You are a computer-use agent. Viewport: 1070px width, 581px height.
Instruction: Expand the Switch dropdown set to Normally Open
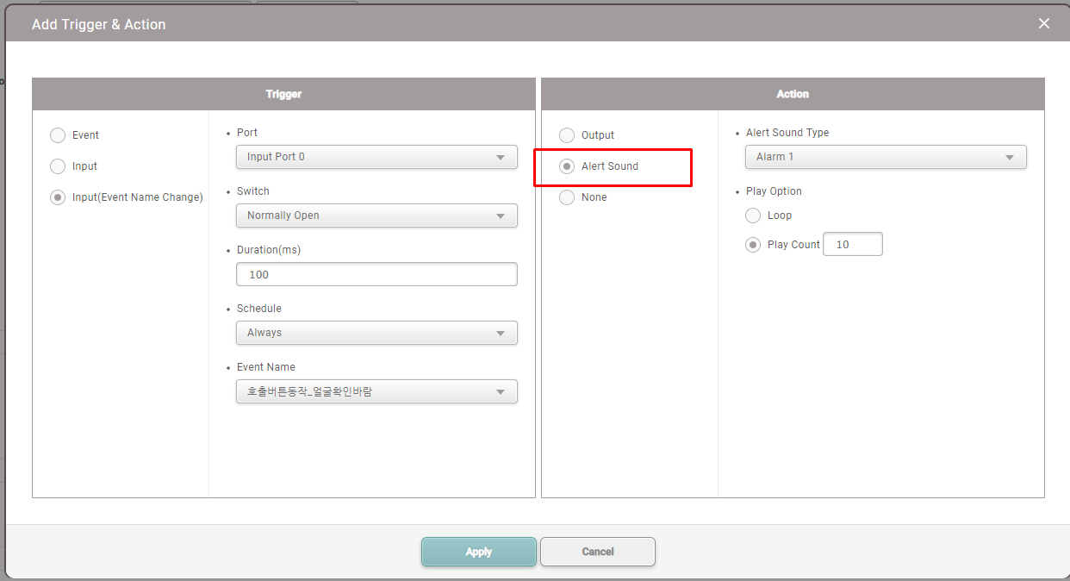click(x=376, y=216)
